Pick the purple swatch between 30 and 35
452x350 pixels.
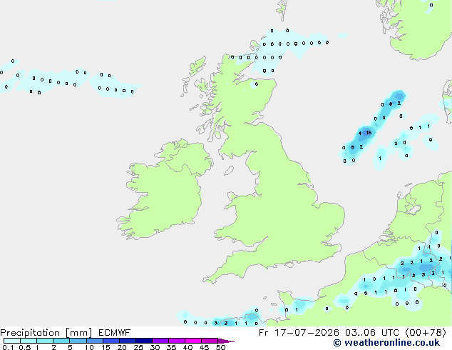(x=160, y=341)
